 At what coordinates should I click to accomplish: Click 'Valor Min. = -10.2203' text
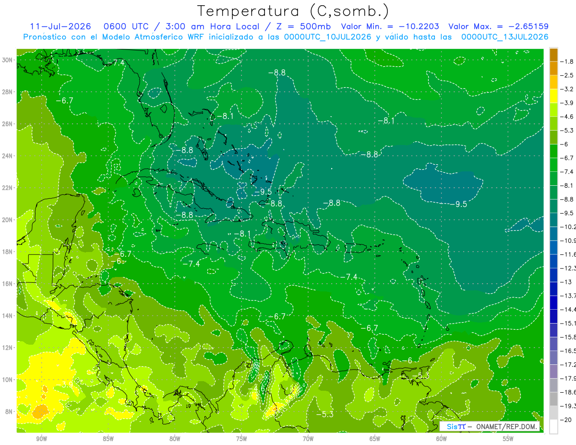coord(390,26)
